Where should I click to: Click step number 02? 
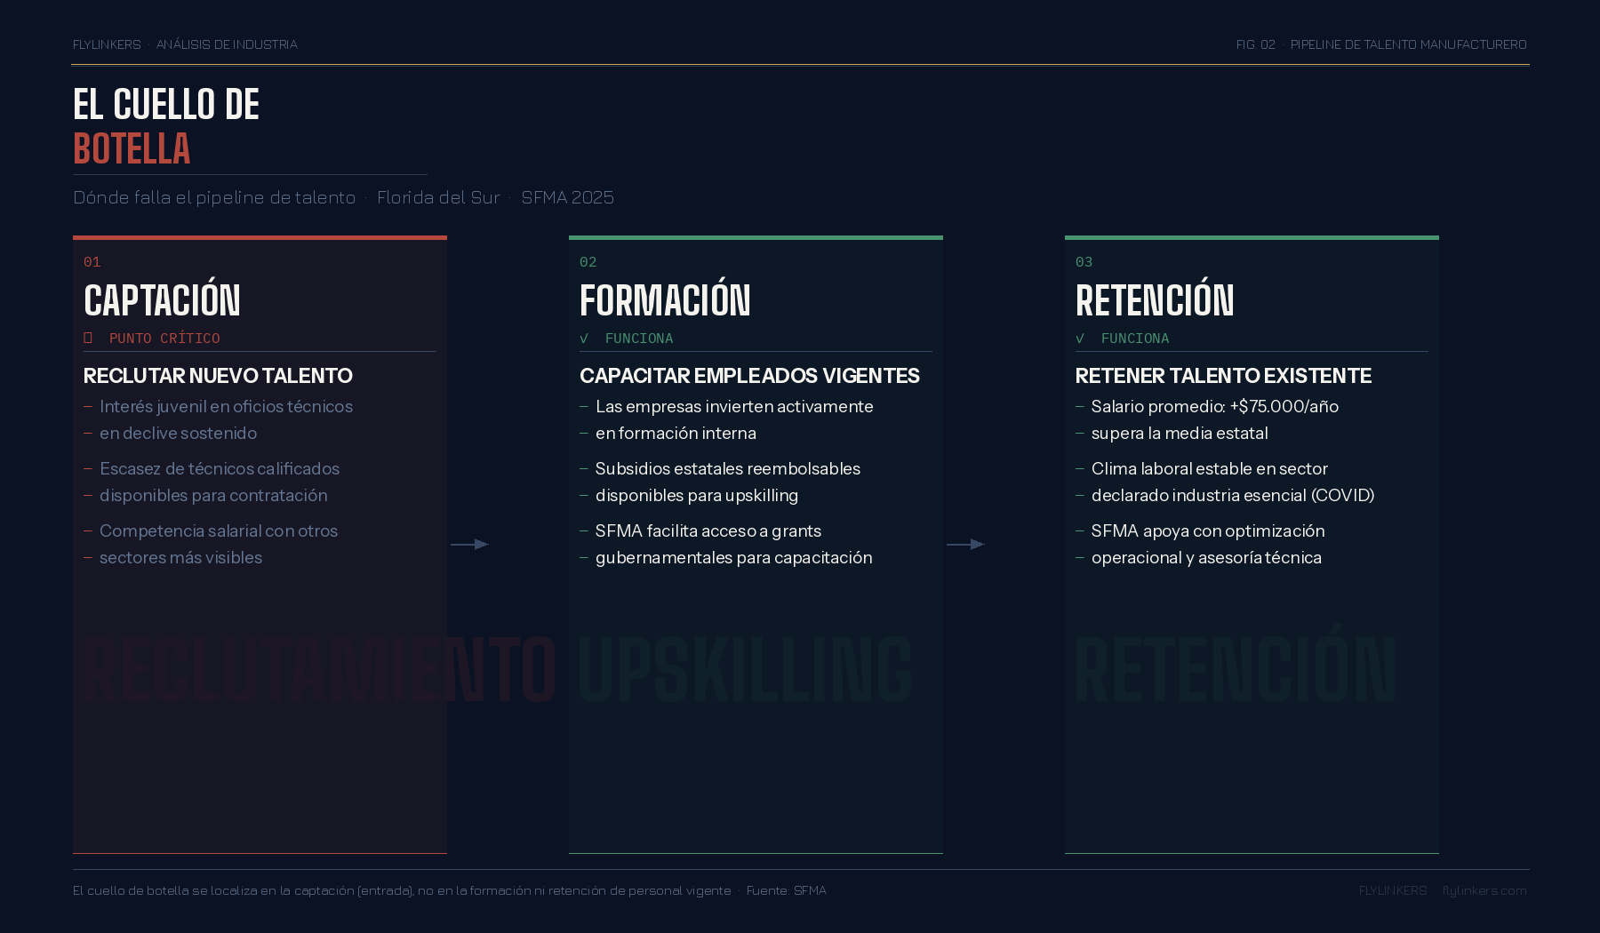[588, 262]
